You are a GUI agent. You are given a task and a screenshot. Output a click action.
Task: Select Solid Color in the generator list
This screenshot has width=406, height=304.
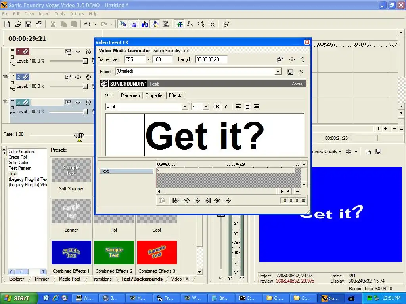19,163
